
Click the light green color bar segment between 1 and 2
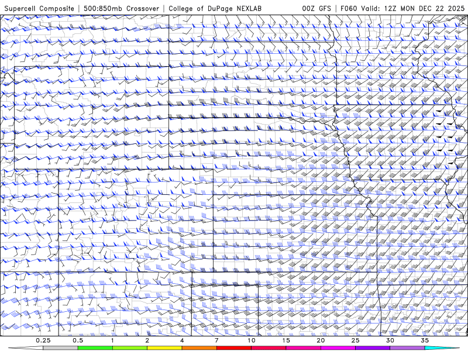(x=129, y=348)
